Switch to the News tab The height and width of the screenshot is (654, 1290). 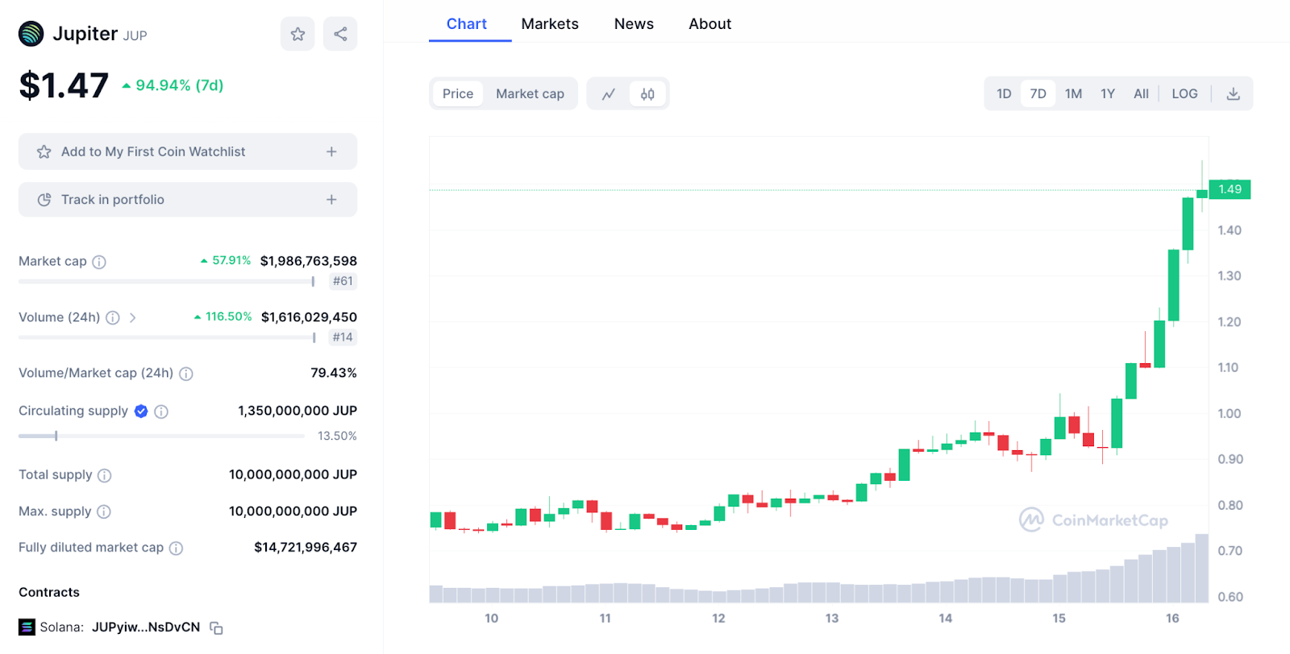[634, 24]
